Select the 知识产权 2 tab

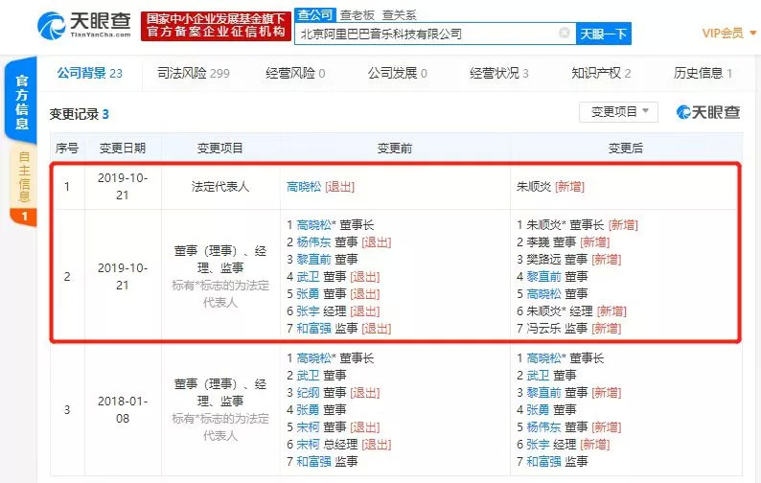[601, 73]
